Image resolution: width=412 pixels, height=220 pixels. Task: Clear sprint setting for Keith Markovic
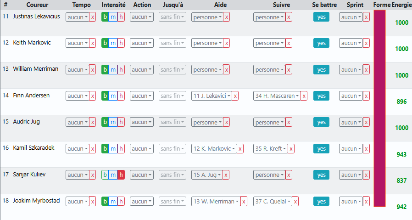tap(366, 43)
